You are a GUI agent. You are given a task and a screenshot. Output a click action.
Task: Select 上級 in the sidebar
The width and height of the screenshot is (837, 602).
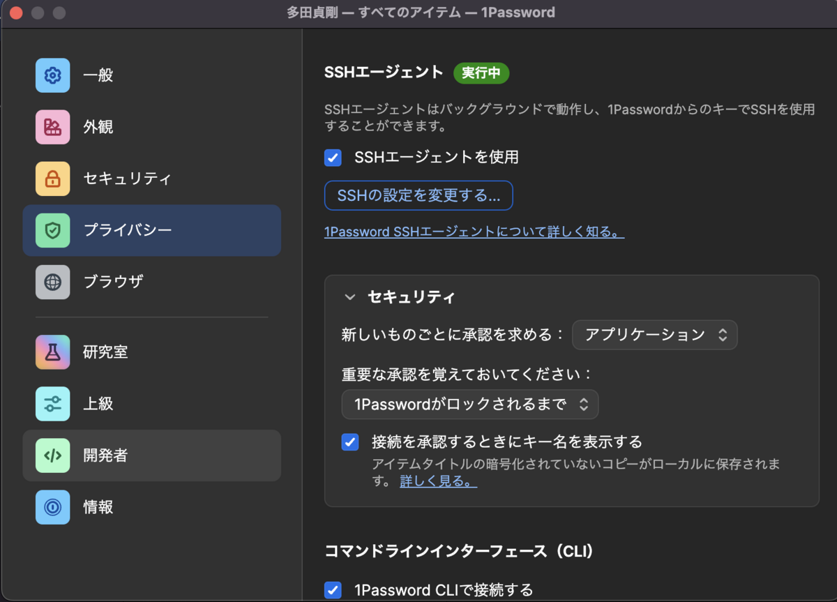point(151,404)
